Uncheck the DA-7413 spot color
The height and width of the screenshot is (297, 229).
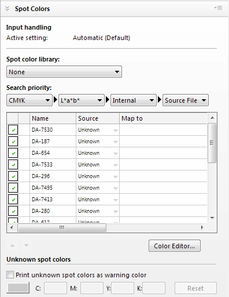coord(13,200)
